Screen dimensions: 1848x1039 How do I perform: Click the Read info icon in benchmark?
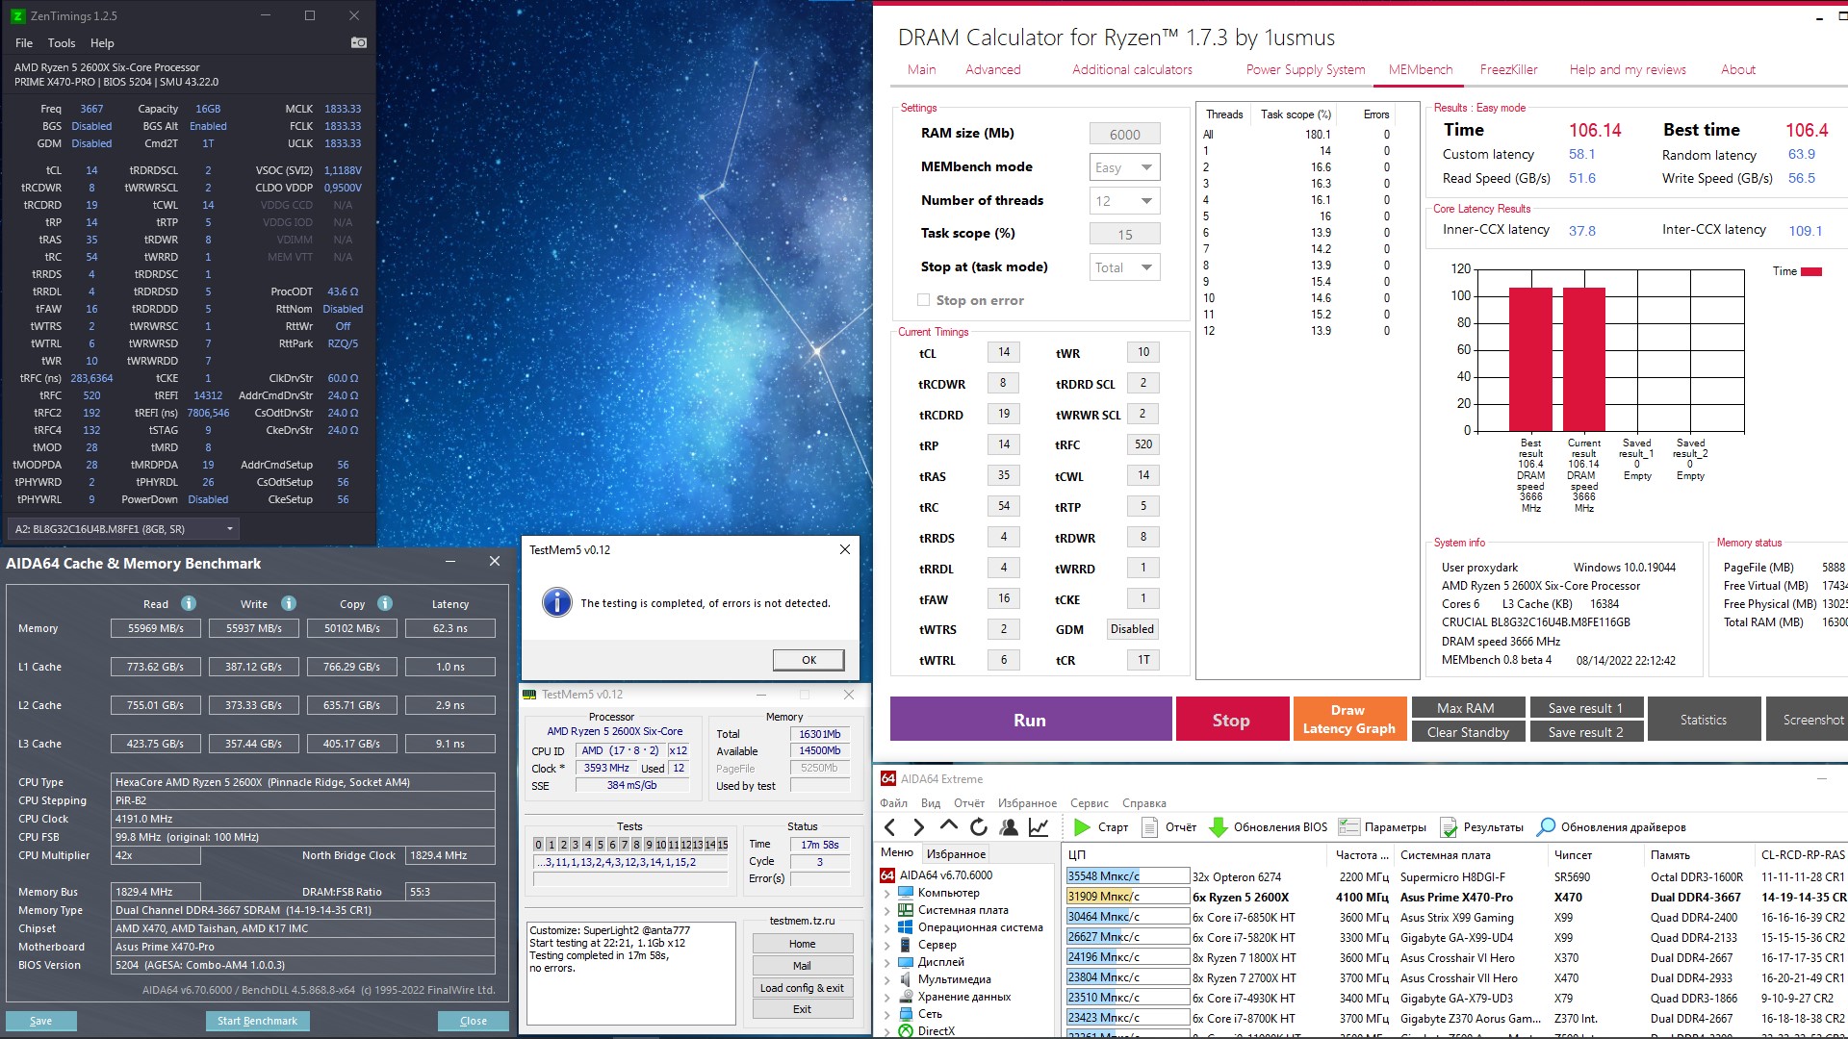tap(189, 603)
